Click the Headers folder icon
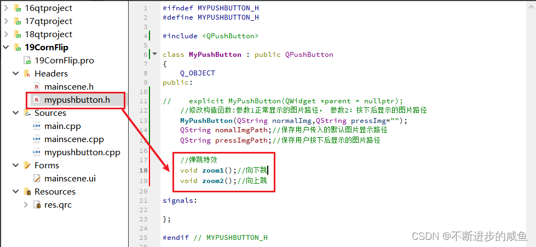 27,74
